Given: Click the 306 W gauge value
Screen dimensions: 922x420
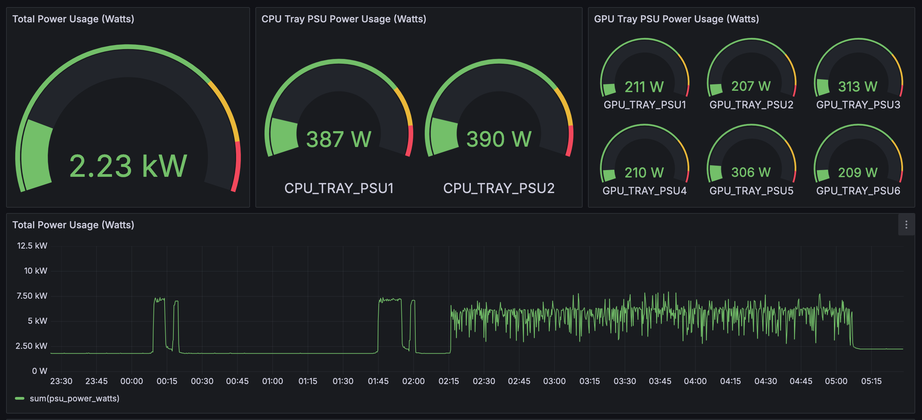Looking at the screenshot, I should (751, 172).
